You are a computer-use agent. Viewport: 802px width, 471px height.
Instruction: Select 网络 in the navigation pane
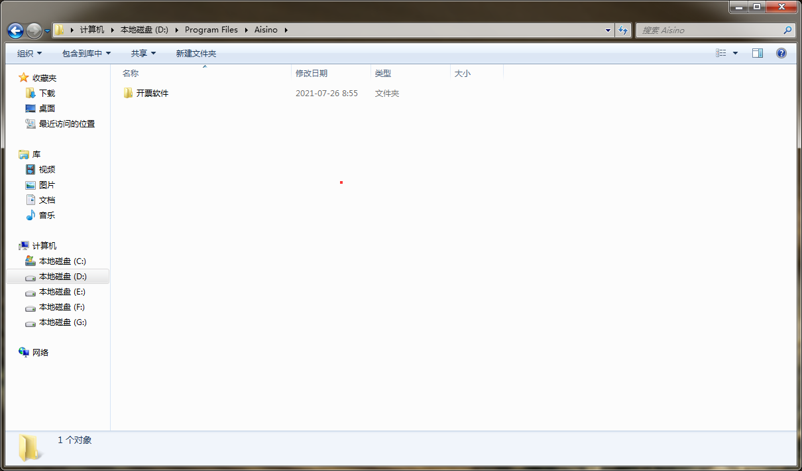pos(40,353)
